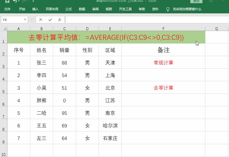Open the 资料 ribbon tab
The width and height of the screenshot is (229, 157).
(x=155, y=9)
